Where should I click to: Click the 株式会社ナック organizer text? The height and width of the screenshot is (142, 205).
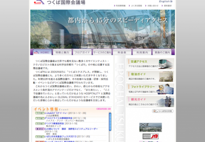point(54,126)
